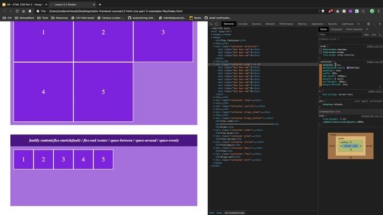Show more Styles sidebar tabs chevron

tap(367, 29)
